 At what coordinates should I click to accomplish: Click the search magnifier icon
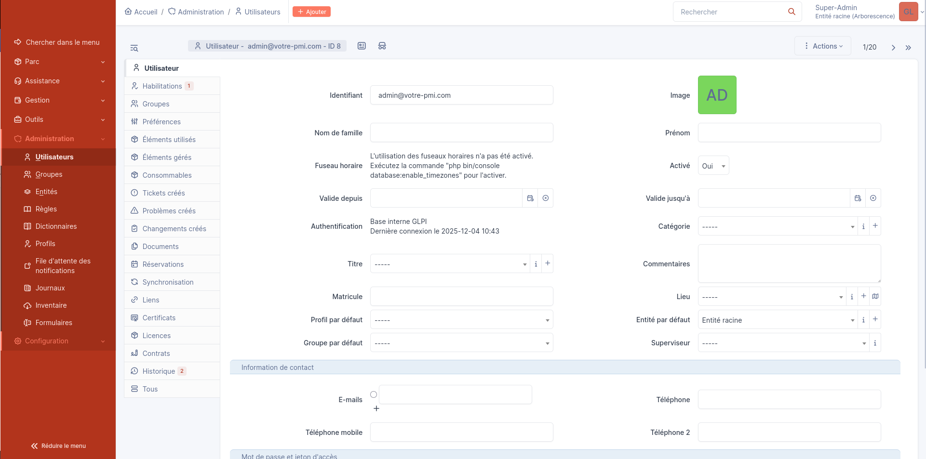tap(792, 12)
